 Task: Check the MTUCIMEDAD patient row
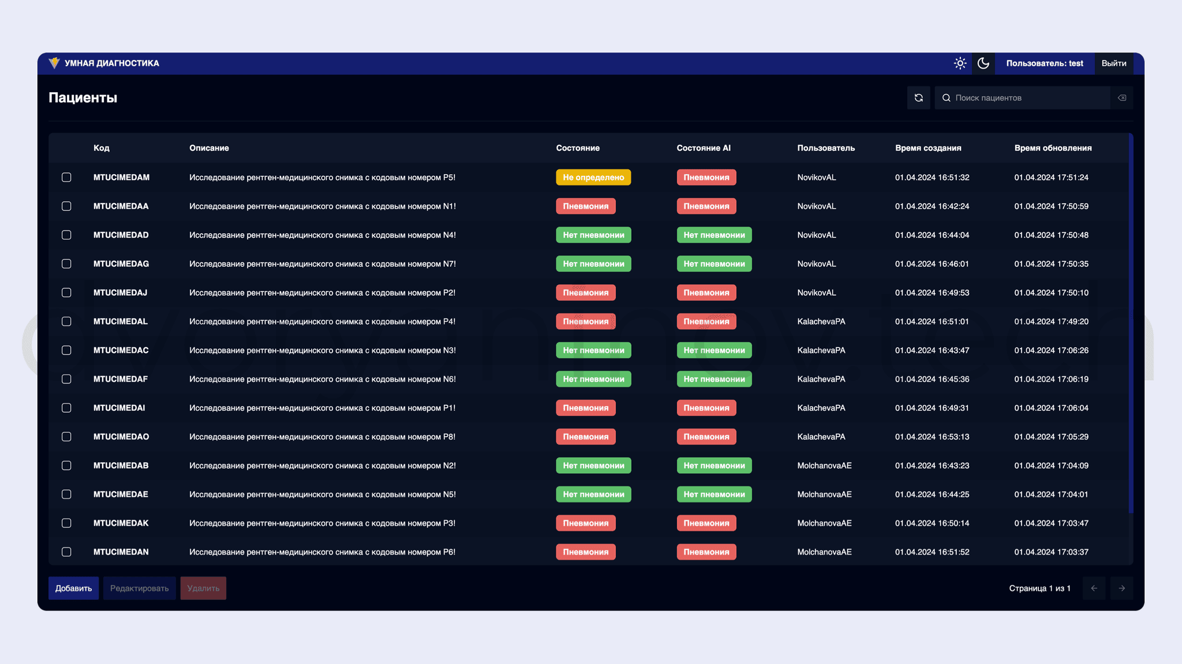point(66,235)
